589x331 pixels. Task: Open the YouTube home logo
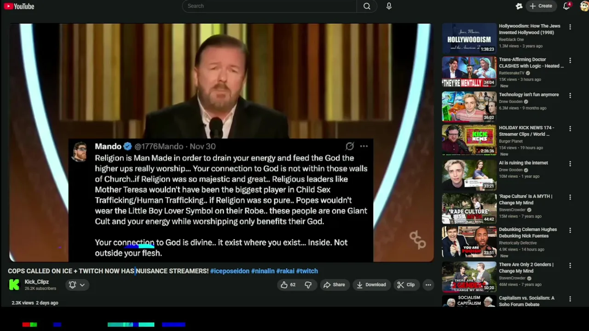(x=19, y=6)
